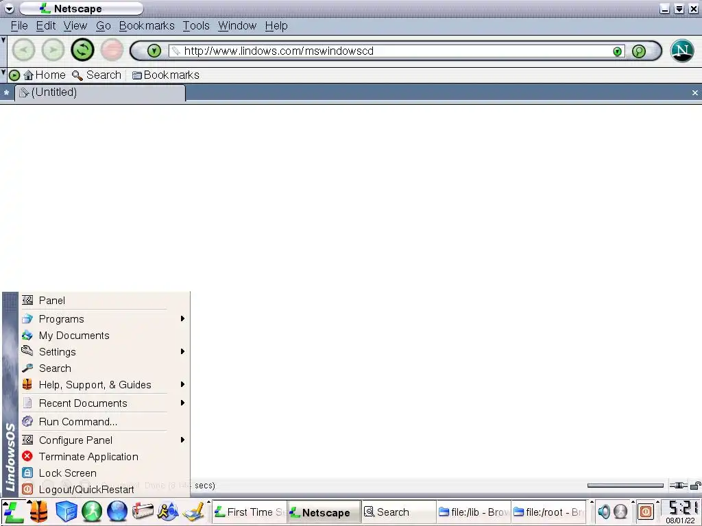Select the (Untitled) tab

[x=100, y=92]
